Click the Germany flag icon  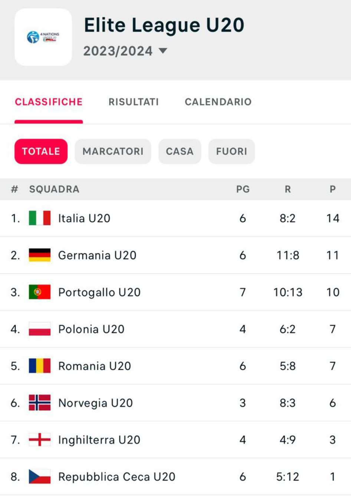(x=40, y=255)
